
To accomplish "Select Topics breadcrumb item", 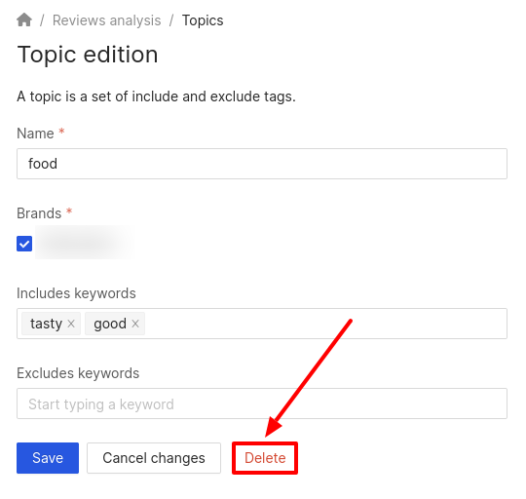I will [x=203, y=20].
